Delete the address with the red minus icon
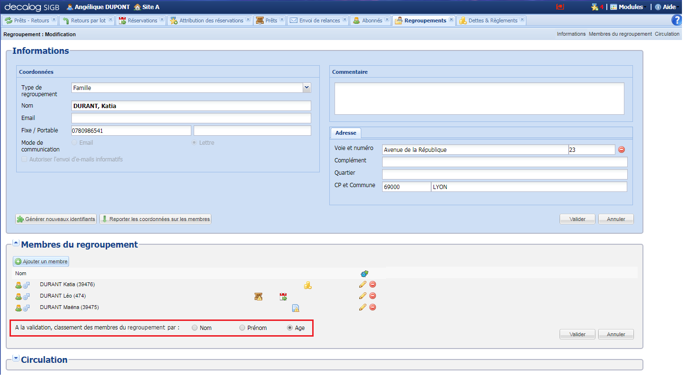Image resolution: width=691 pixels, height=379 pixels. coord(622,150)
